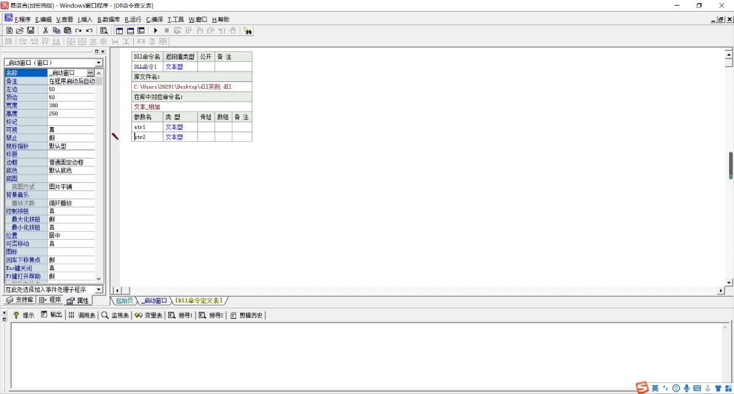
Task: Click the Paste clipboard toolbar icon
Action: [67, 30]
